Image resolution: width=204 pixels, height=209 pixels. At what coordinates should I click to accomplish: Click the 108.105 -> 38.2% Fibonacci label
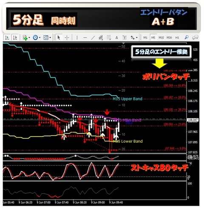[x=175, y=110]
